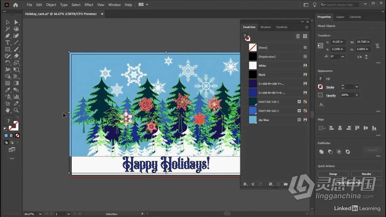Choose the Rectangle tool
Screen dimensions: 386x217
click(7, 49)
